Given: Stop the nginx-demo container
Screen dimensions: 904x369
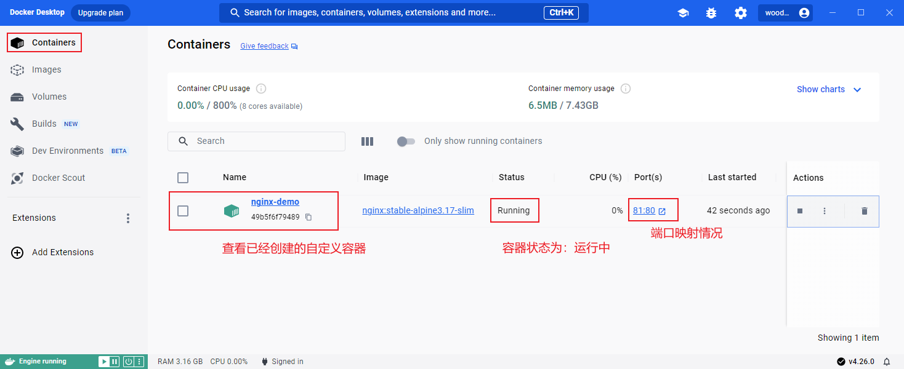Looking at the screenshot, I should 800,211.
